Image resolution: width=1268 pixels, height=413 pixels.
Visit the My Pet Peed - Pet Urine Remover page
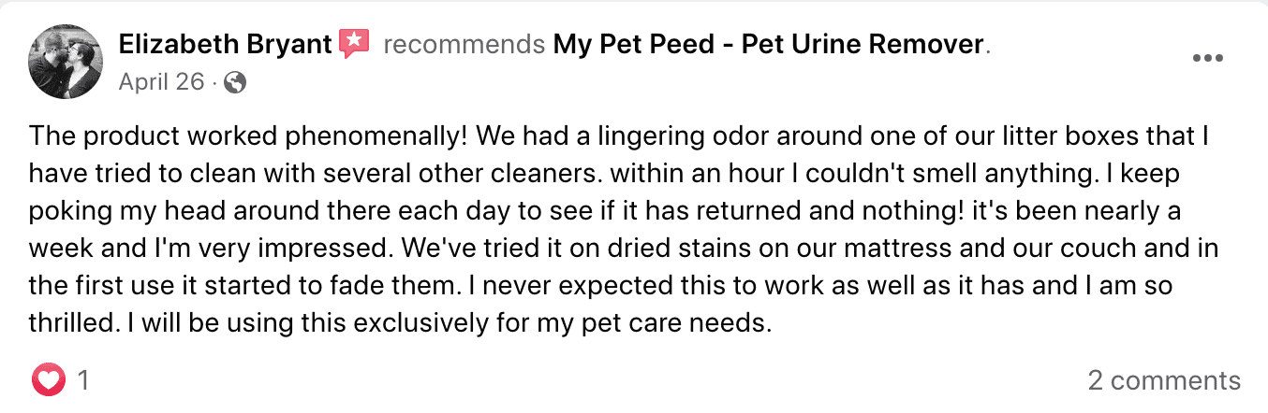point(769,44)
